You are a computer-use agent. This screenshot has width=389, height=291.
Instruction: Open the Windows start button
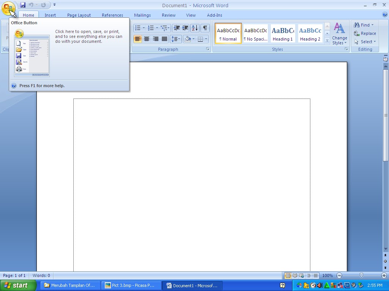[x=18, y=286]
